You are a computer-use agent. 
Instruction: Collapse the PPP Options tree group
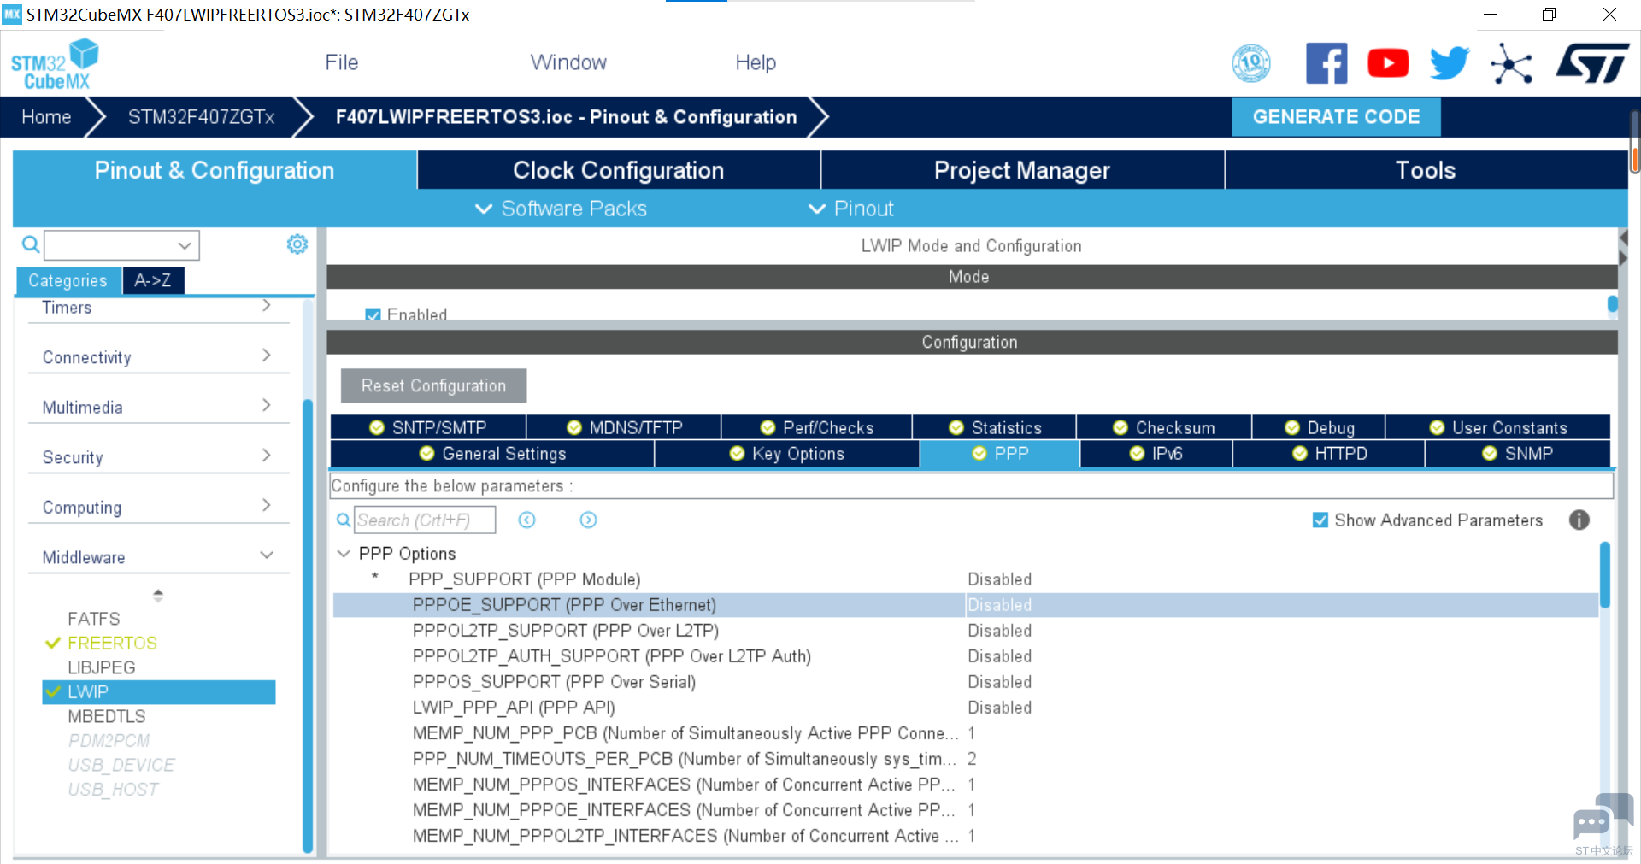click(344, 554)
